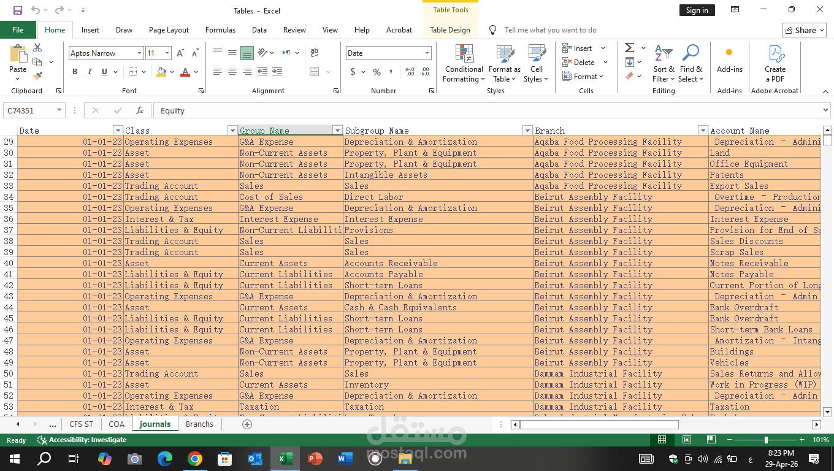Toggle Align Right for cell text

(247, 72)
